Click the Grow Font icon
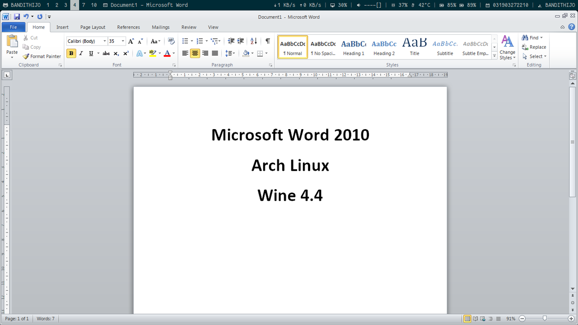This screenshot has width=578, height=325. pos(131,41)
